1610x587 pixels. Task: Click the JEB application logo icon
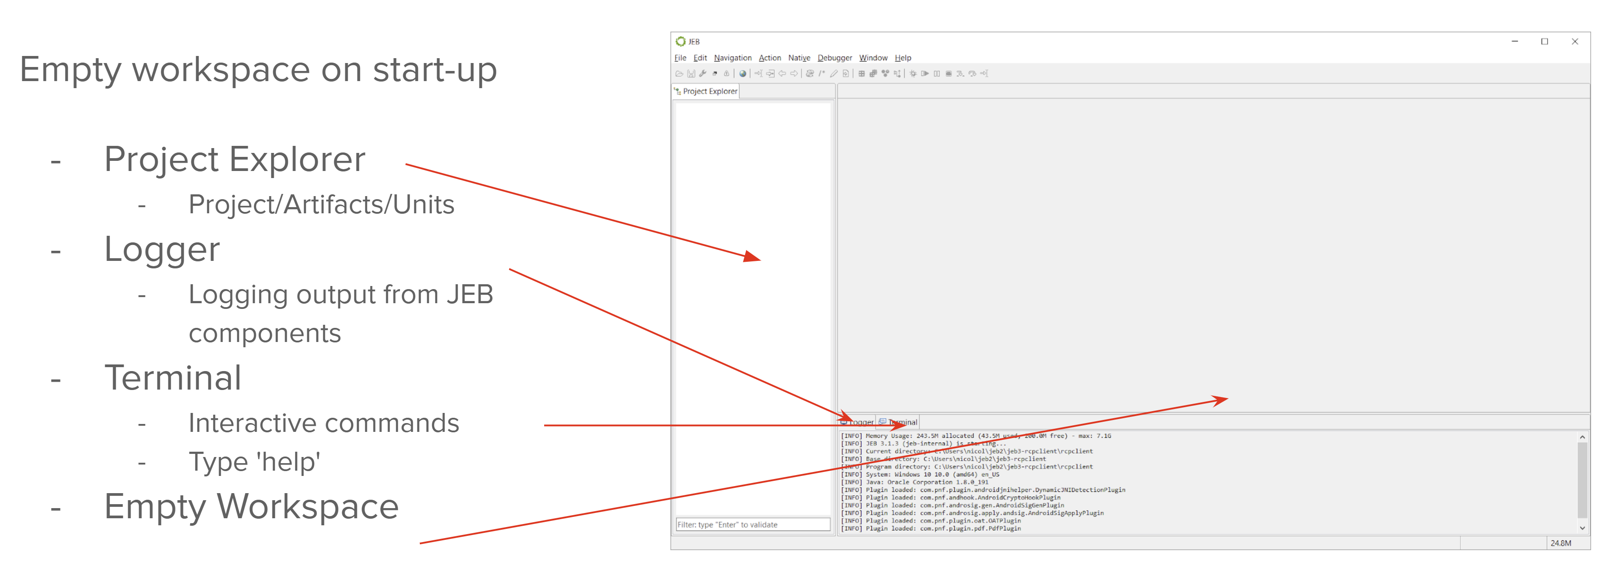coord(680,41)
